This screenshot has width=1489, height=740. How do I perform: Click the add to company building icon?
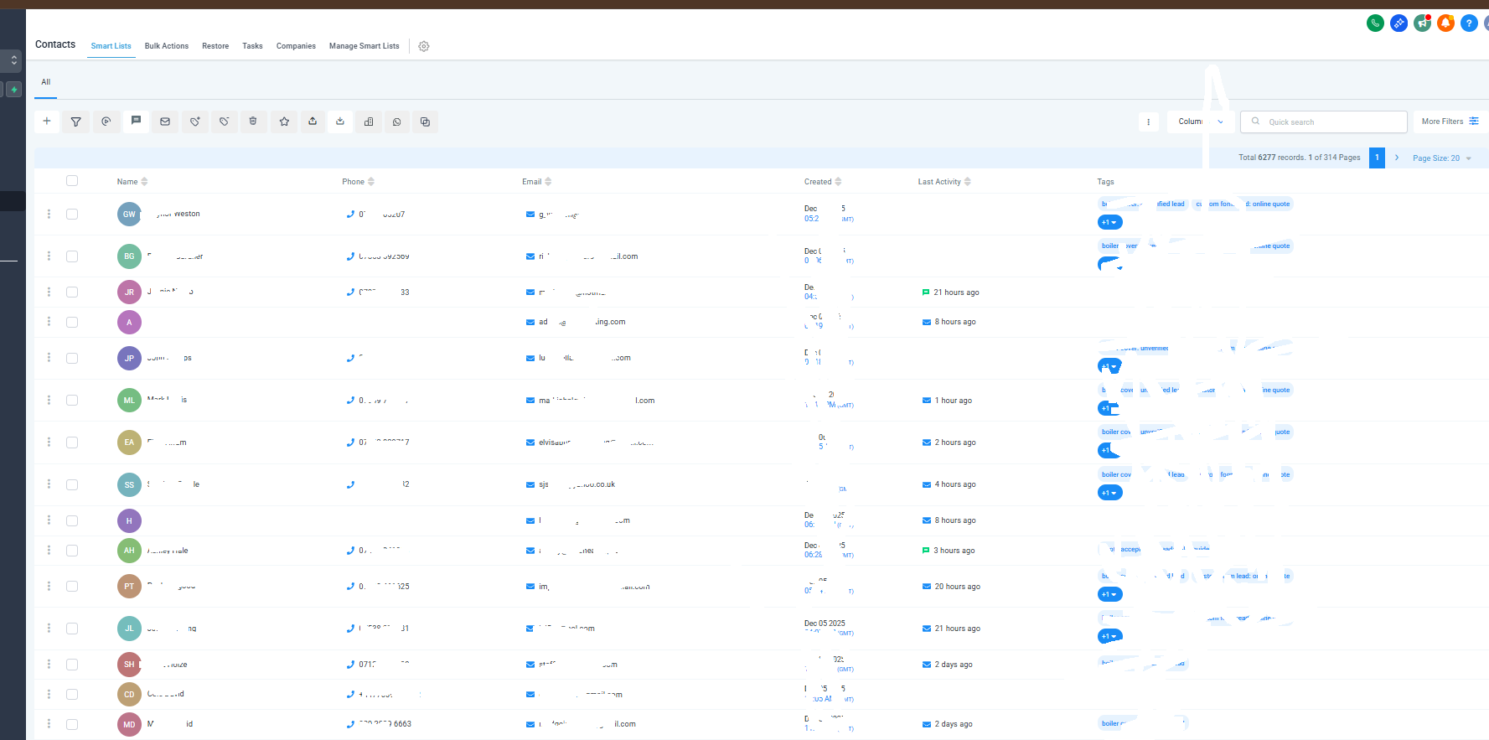click(369, 122)
